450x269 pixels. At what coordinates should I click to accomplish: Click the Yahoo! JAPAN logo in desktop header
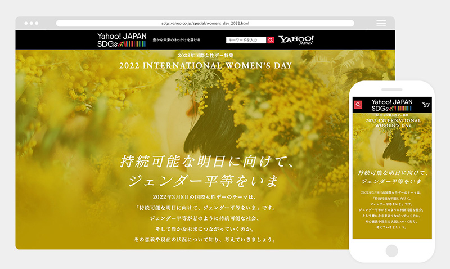[x=296, y=40]
